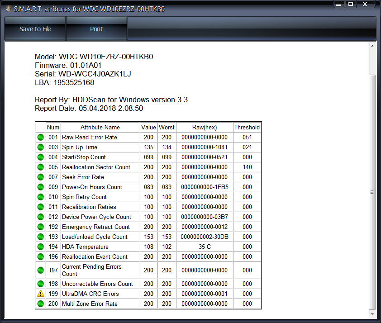Click the Worst column header
Image resolution: width=381 pixels, height=323 pixels.
pos(167,127)
